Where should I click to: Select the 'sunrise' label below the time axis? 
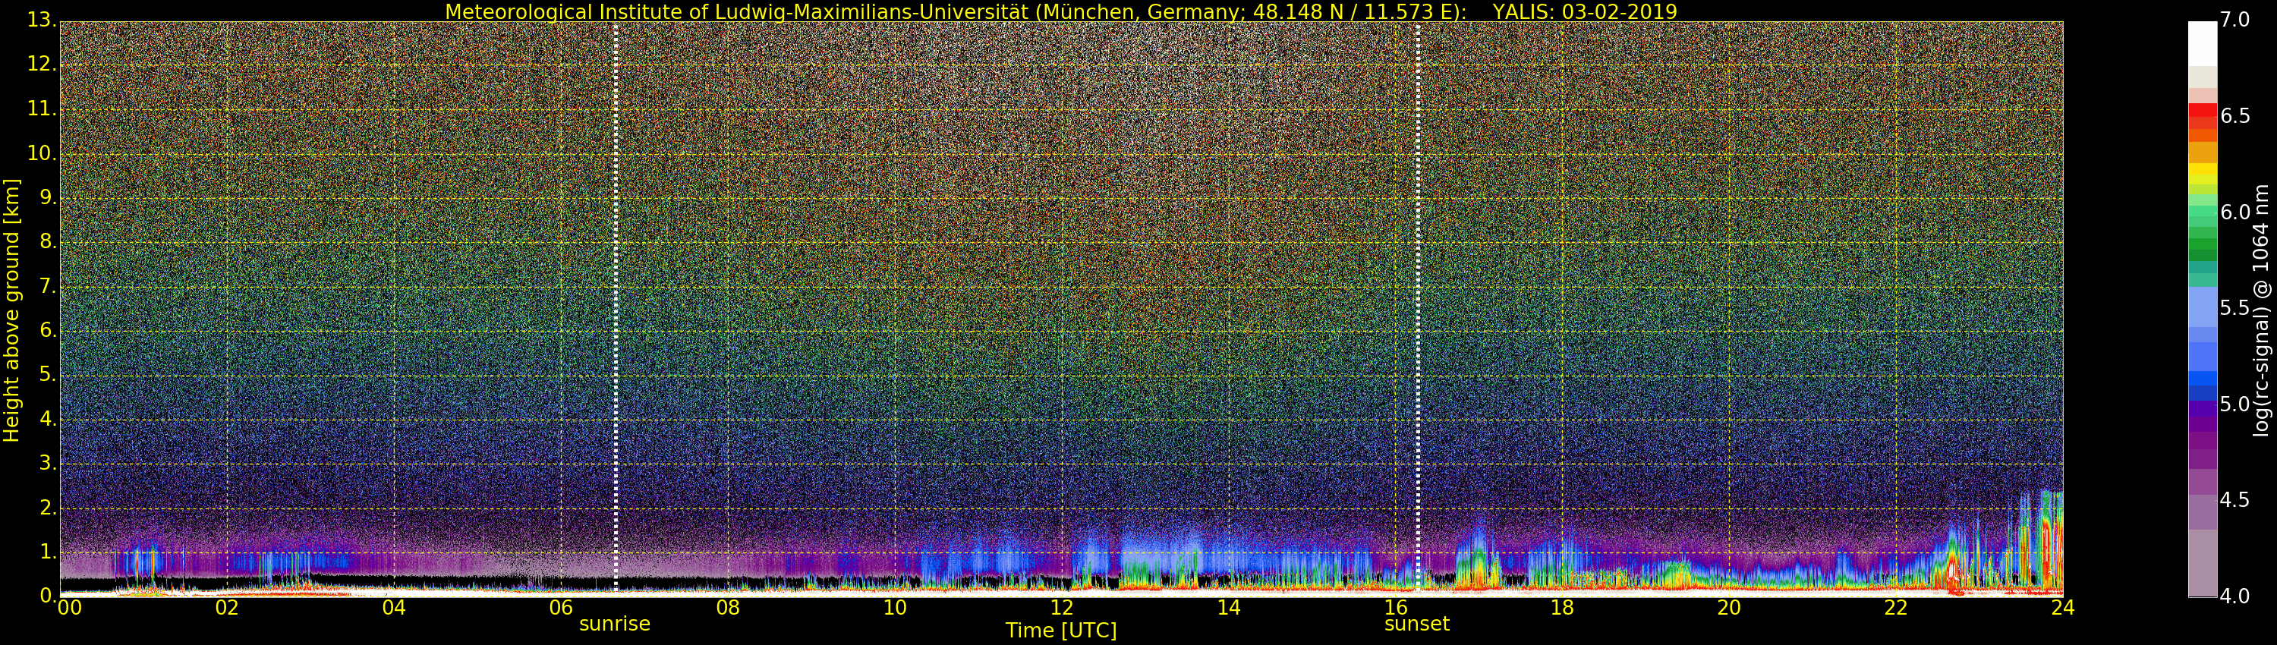(614, 624)
